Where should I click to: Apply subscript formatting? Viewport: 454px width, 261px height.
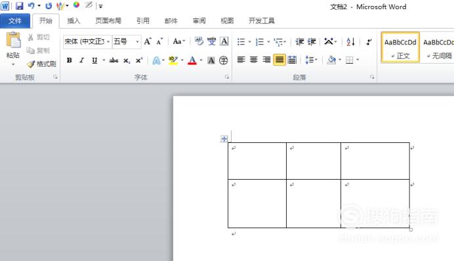[x=127, y=60]
